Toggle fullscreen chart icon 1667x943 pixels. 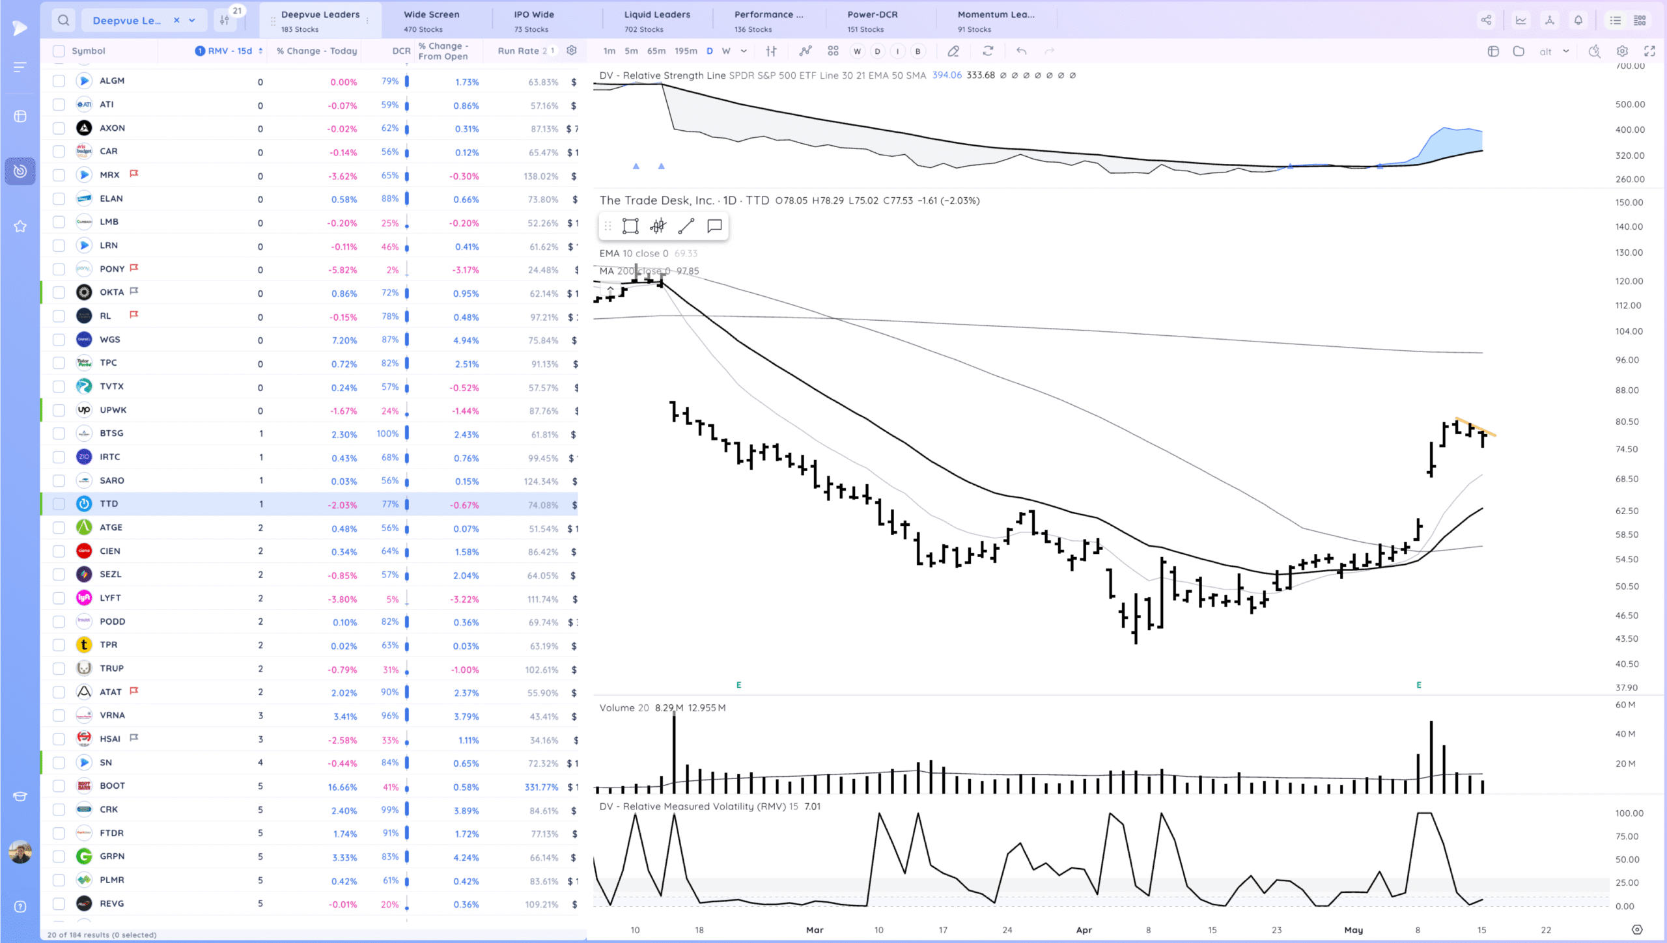coord(1649,51)
